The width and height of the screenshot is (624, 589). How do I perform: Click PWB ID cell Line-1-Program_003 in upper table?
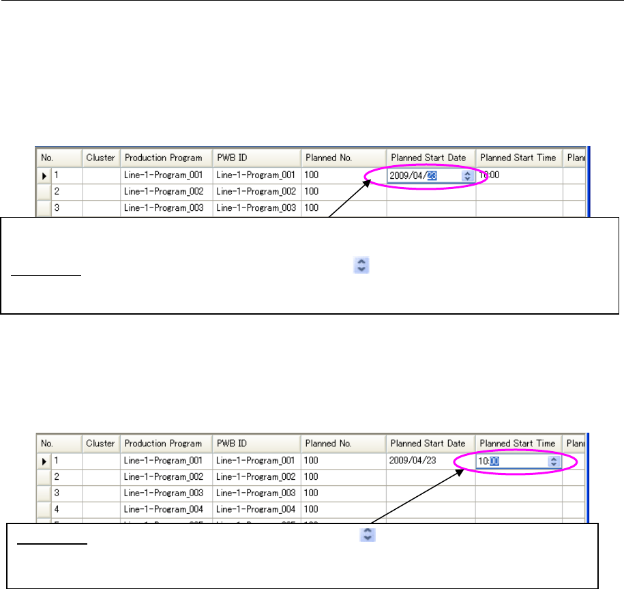[256, 208]
